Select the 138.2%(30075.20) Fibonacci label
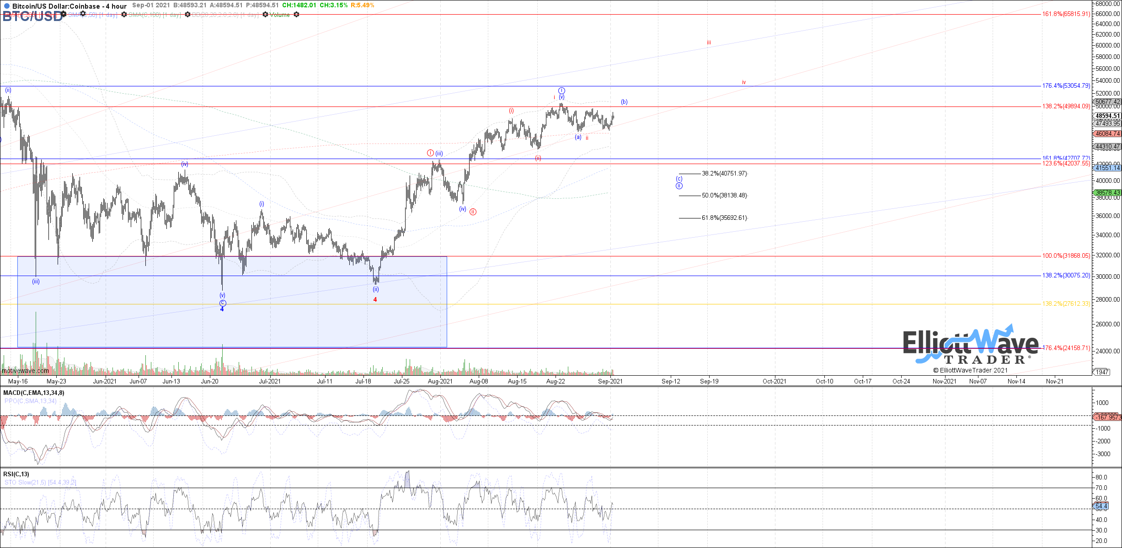The image size is (1122, 548). (1066, 276)
